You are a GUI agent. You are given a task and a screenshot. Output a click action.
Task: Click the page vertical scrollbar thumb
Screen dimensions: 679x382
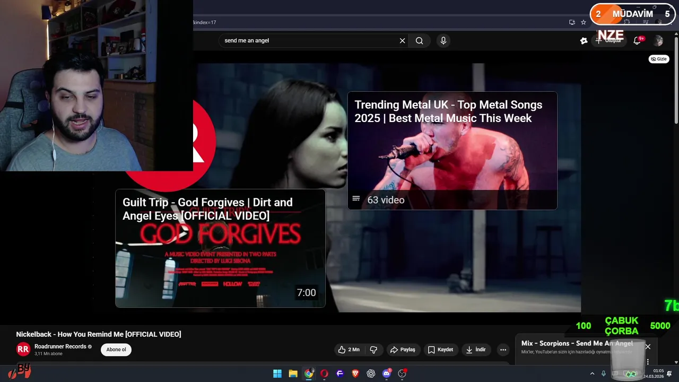pos(676,80)
